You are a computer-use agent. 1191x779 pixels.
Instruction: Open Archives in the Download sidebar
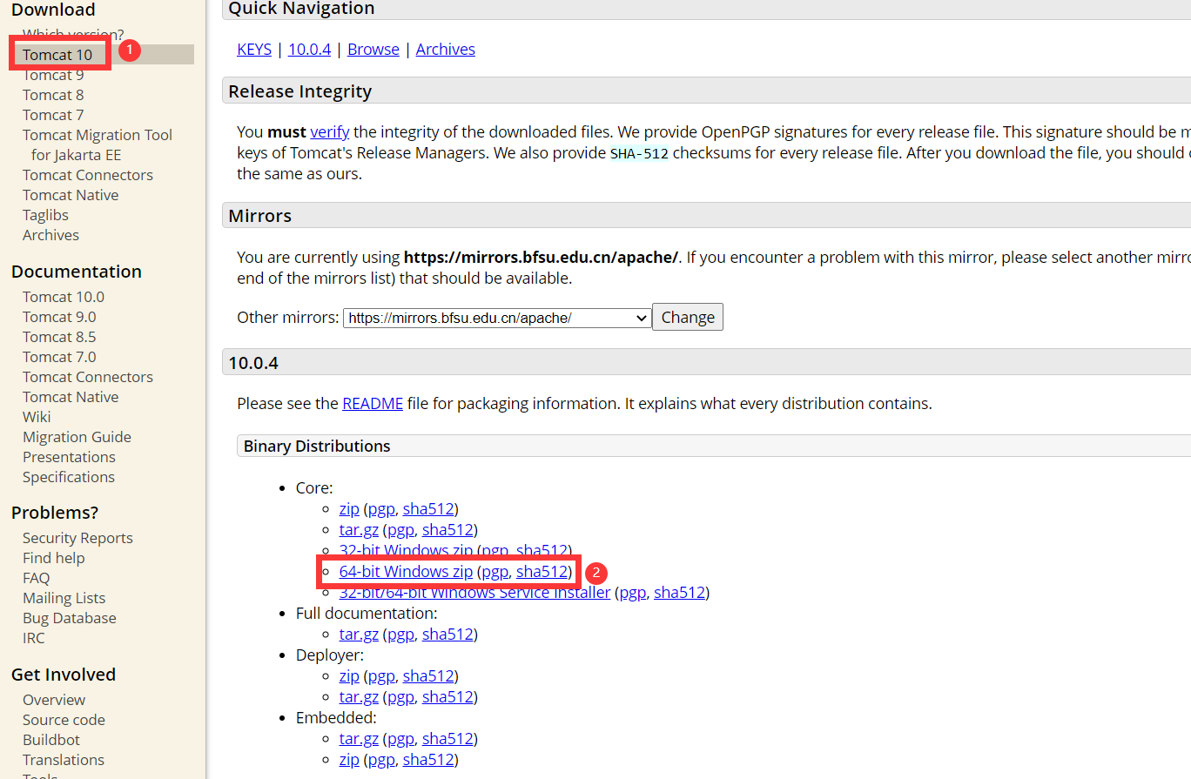[50, 235]
